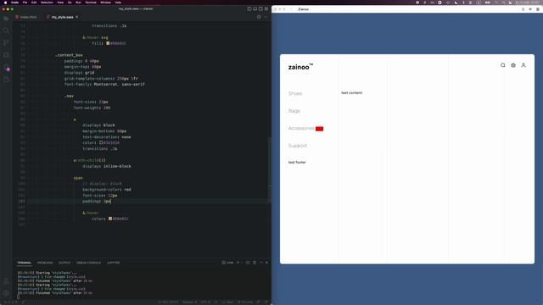Toggle secondary sidebar layout icon

(x=260, y=9)
